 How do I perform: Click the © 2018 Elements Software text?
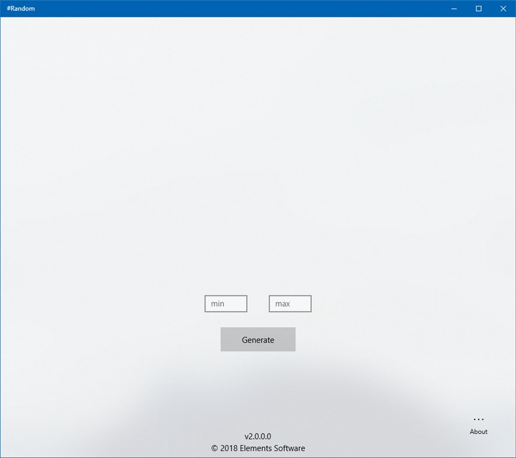258,449
